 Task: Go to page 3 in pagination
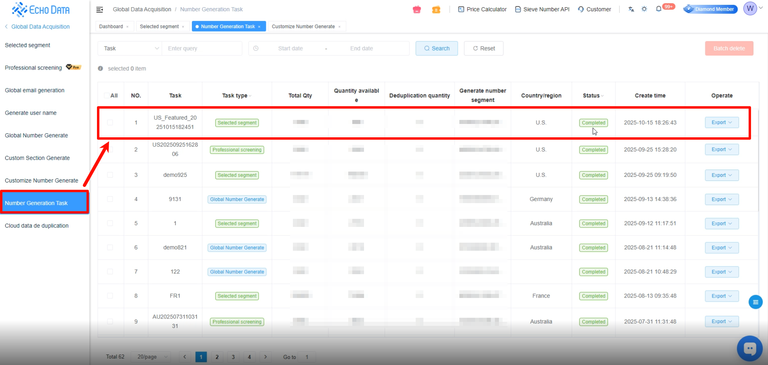click(x=233, y=357)
